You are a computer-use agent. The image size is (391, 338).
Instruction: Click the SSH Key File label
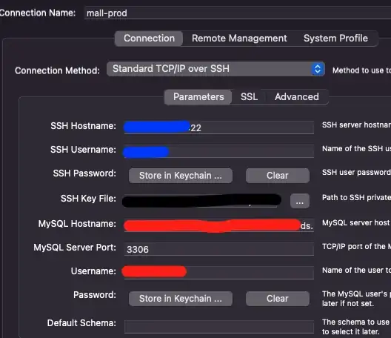[88, 199]
